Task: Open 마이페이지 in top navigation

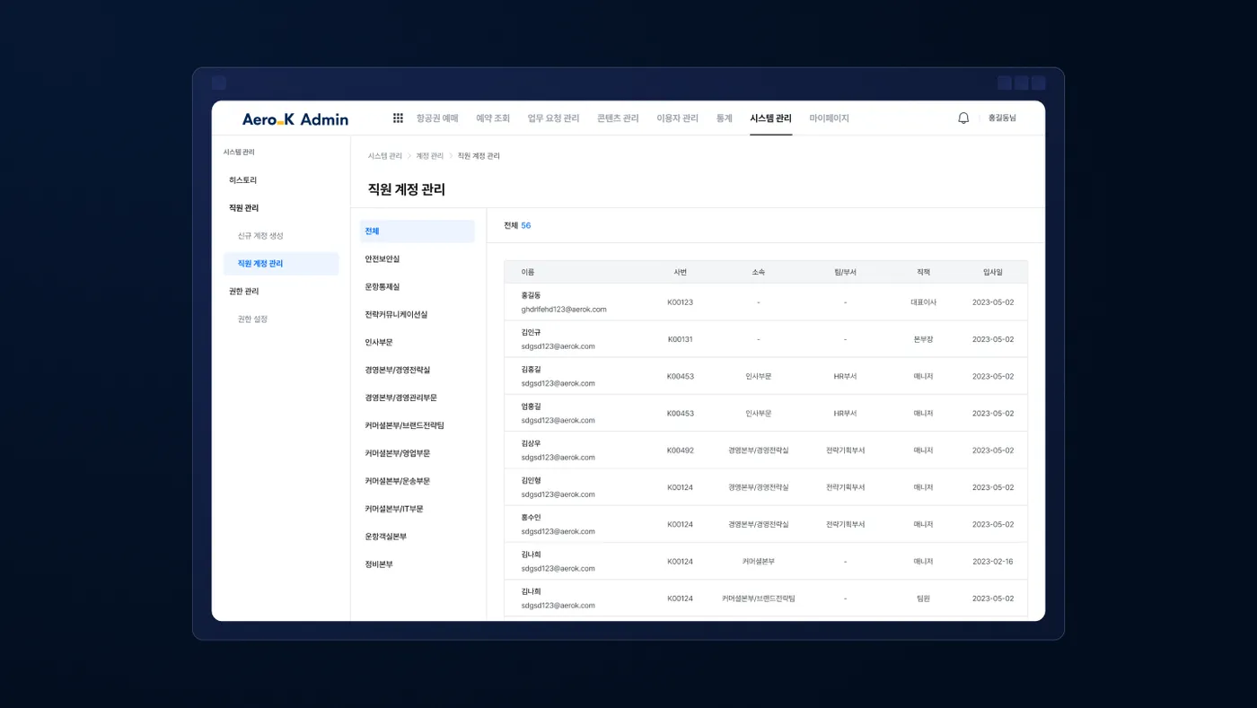Action: tap(829, 118)
